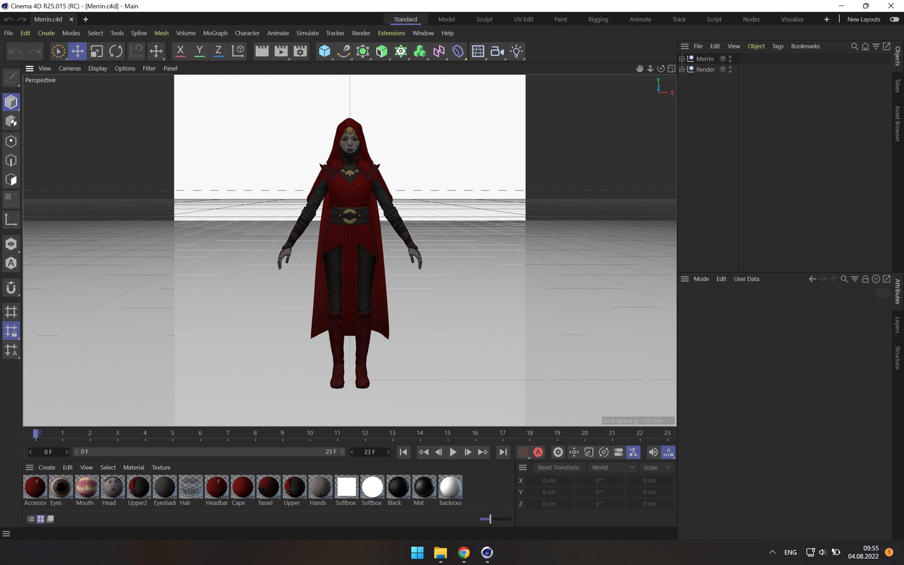Switch to Model mode in the left palette

(x=11, y=102)
